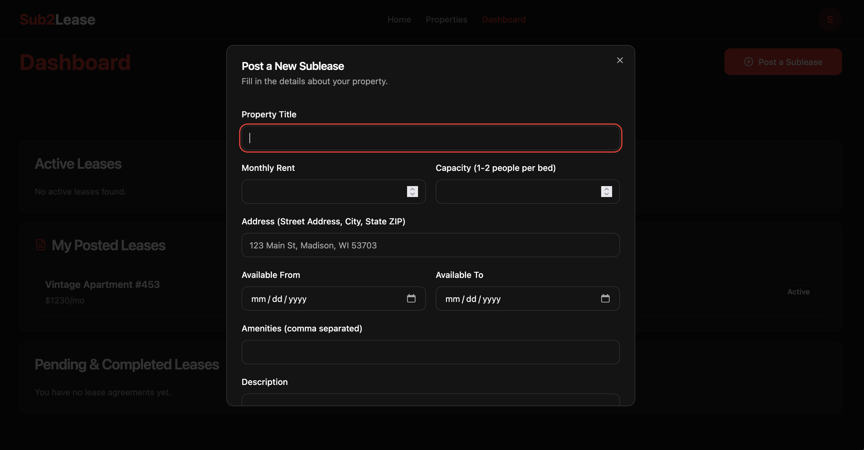Viewport: 864px width, 450px height.
Task: Click the Active status badge
Action: tap(798, 292)
